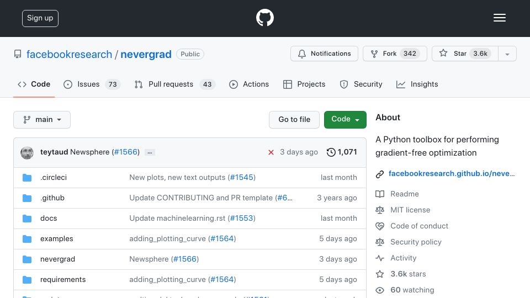Click the .github folder icon
Image resolution: width=530 pixels, height=298 pixels.
click(27, 198)
